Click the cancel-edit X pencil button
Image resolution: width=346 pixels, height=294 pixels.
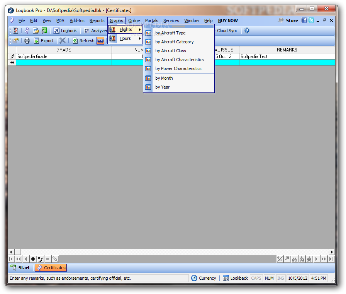tap(40, 259)
